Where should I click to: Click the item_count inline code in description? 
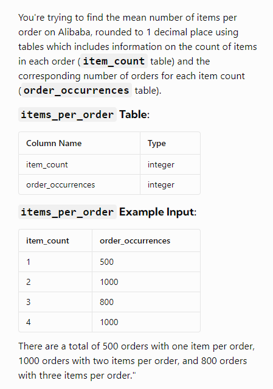coord(114,61)
